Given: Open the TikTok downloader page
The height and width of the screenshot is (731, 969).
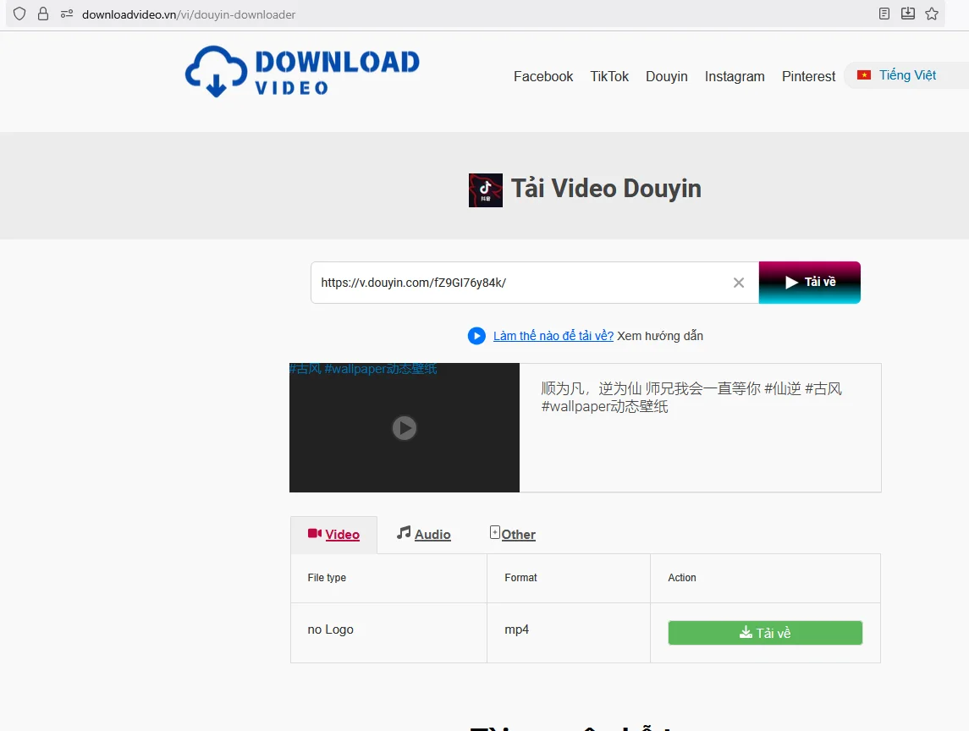Looking at the screenshot, I should [609, 76].
